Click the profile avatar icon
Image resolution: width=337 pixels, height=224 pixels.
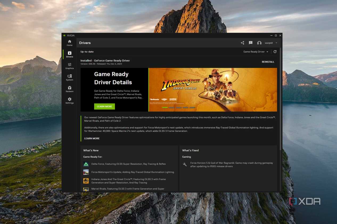point(259,43)
